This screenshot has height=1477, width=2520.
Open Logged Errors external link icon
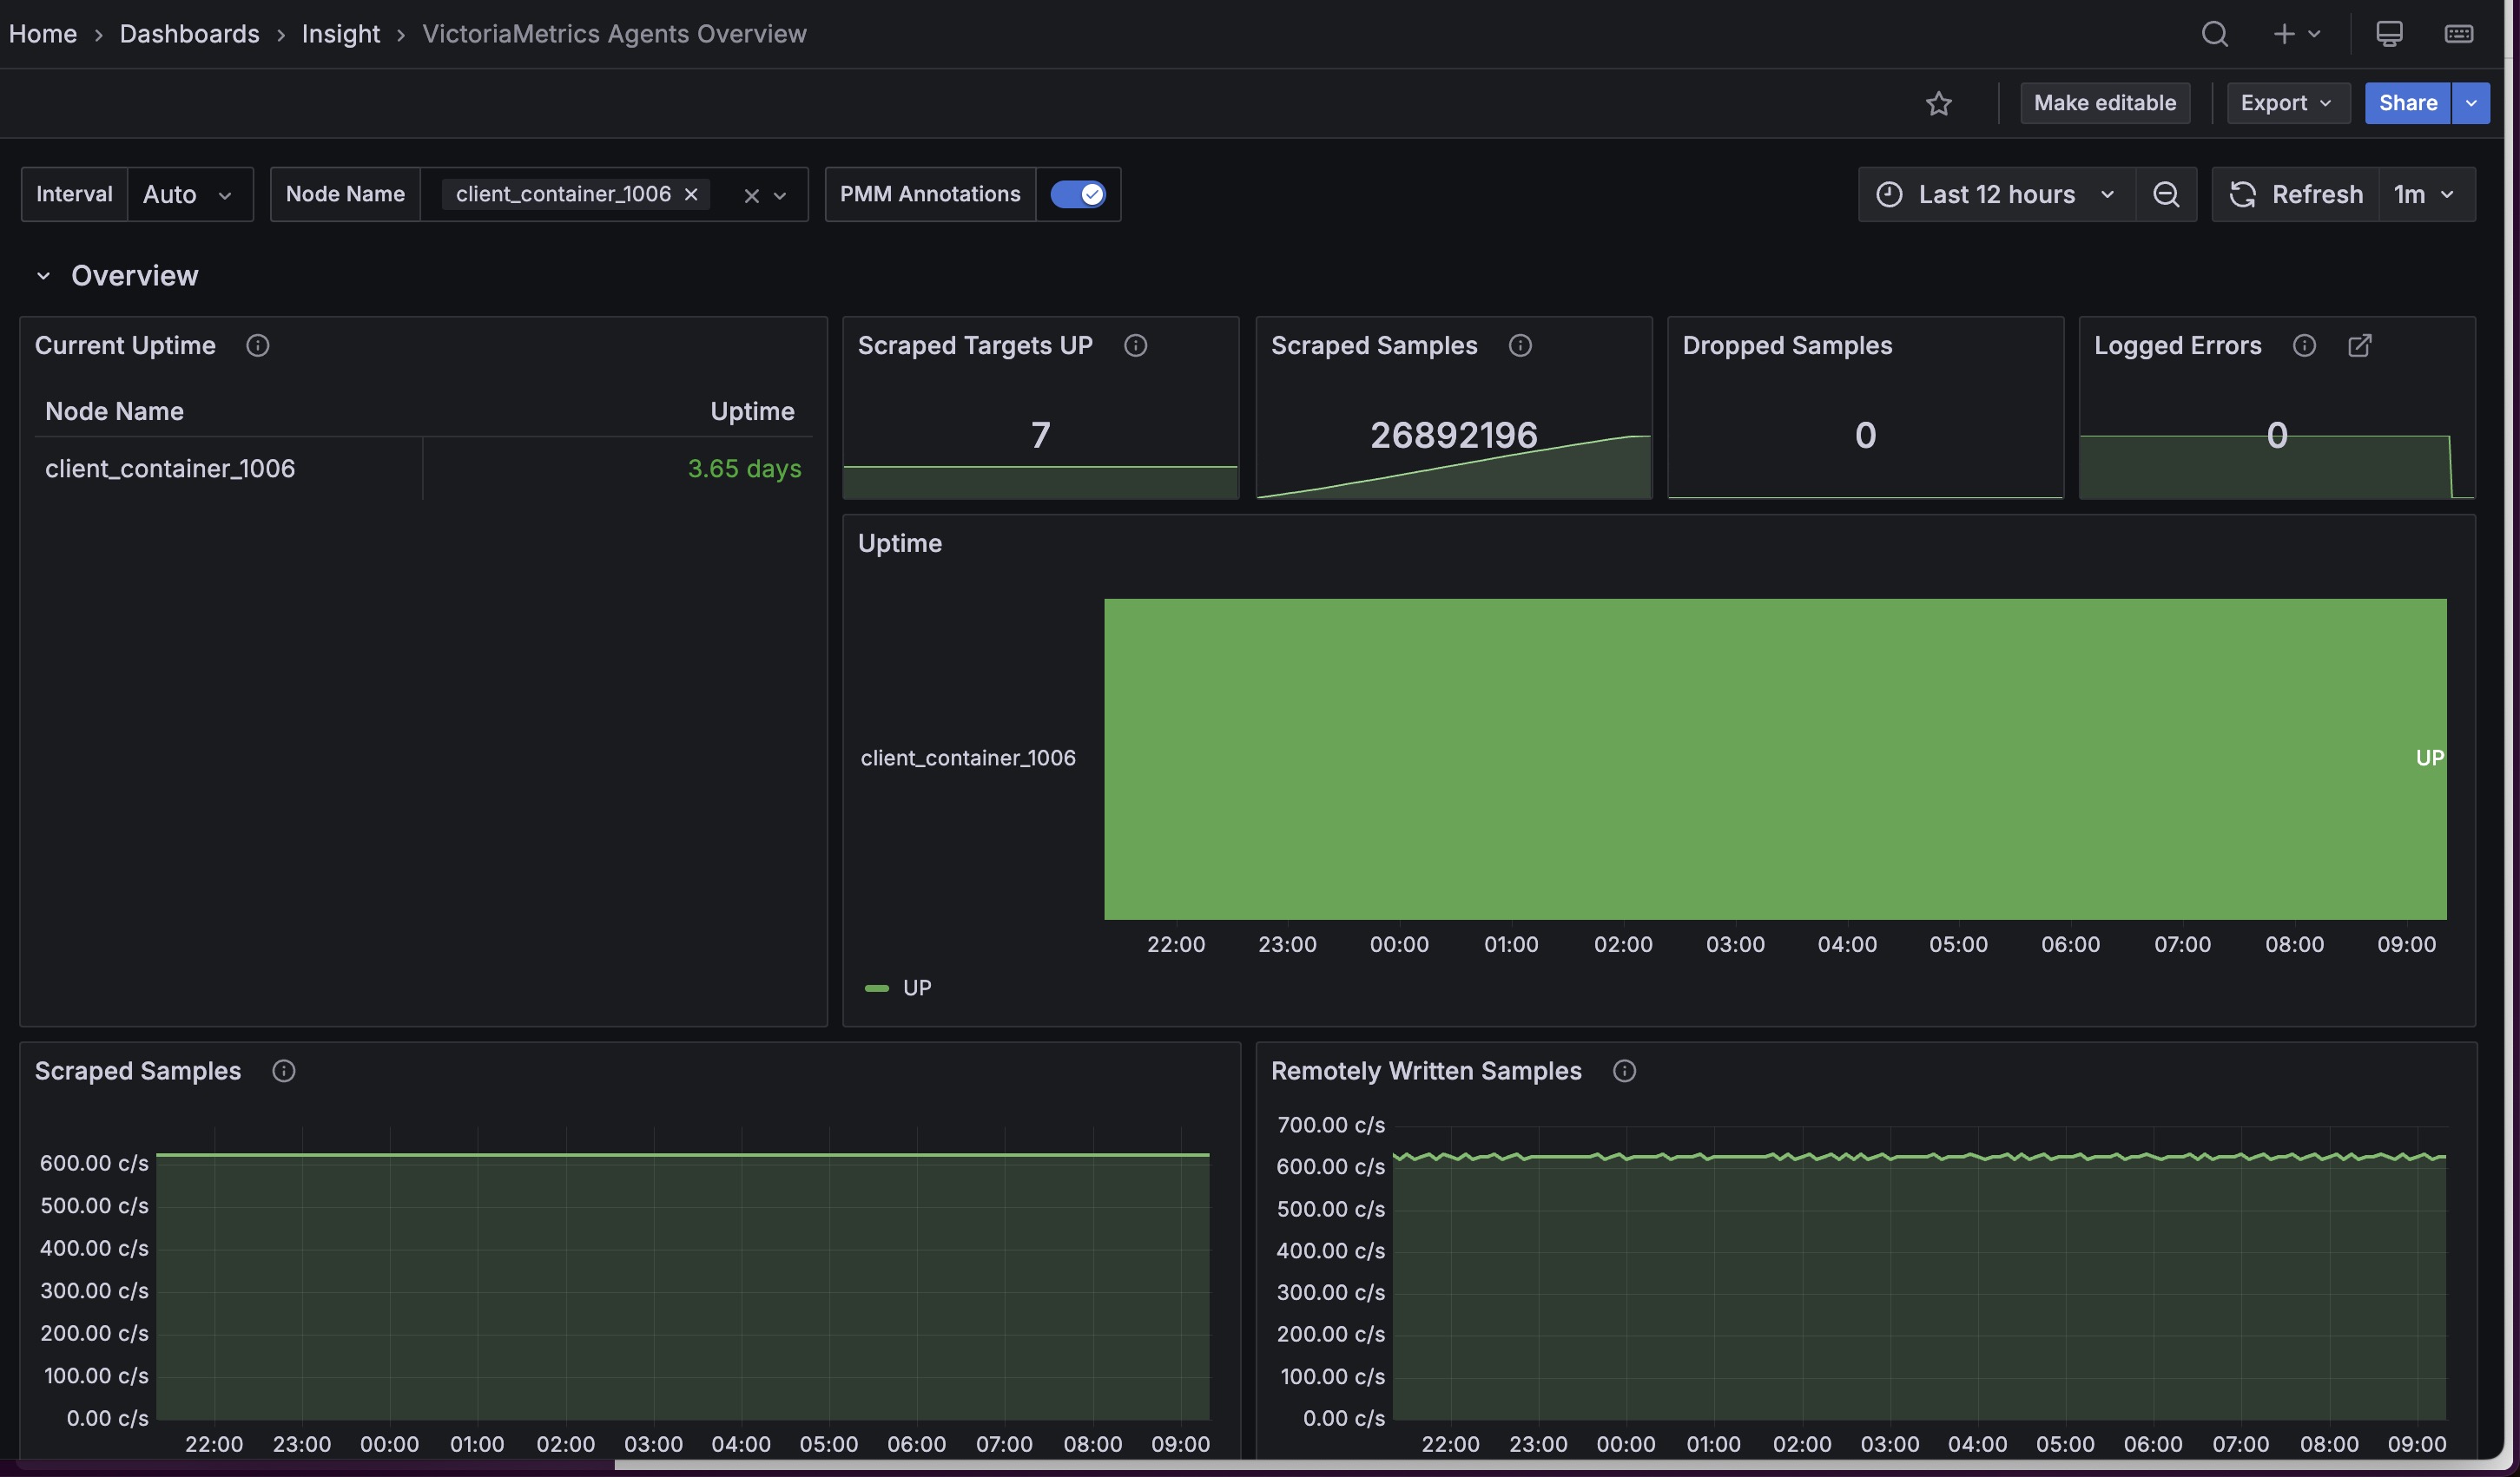click(x=2359, y=345)
